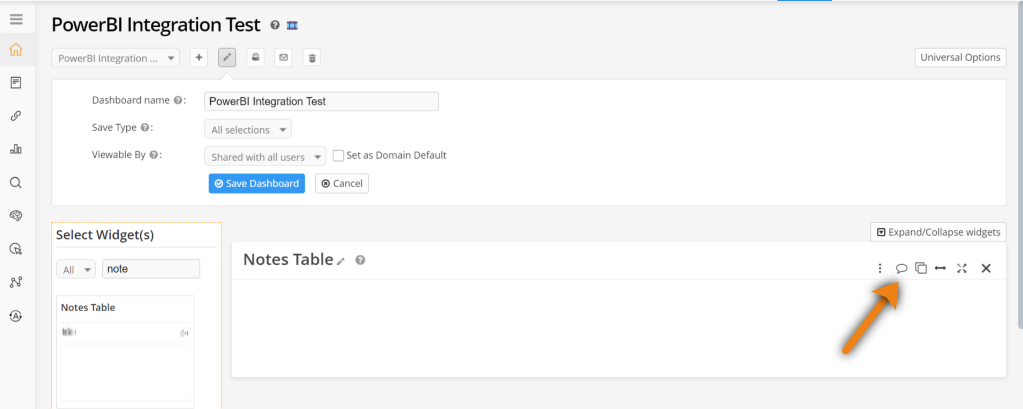The height and width of the screenshot is (409, 1023).
Task: Click the hamburger menu icon
Action: 16,19
